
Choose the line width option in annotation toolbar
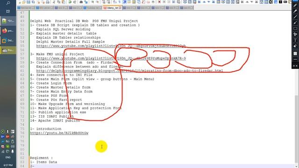(295, 59)
